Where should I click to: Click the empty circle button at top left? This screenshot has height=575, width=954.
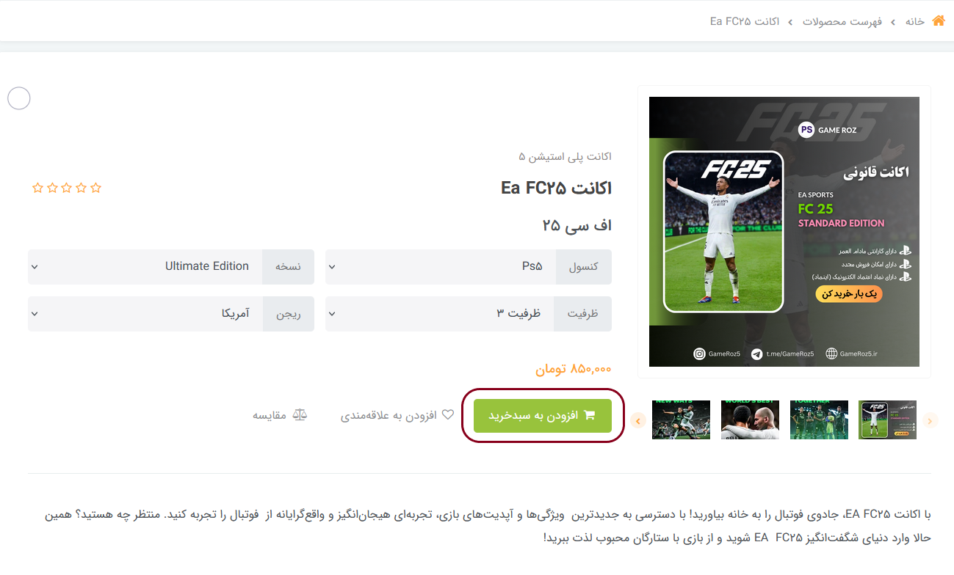18,98
